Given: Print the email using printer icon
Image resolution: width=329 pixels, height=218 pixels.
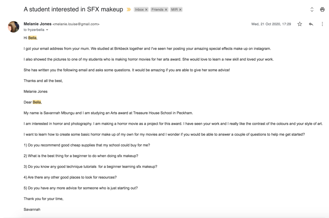Looking at the screenshot, I should click(x=322, y=9).
